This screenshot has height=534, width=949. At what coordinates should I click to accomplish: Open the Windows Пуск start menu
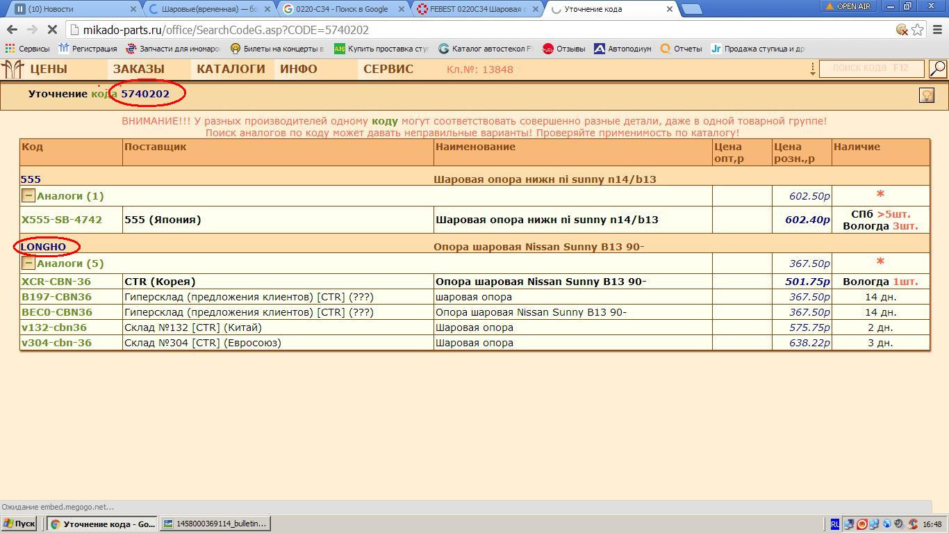click(19, 524)
